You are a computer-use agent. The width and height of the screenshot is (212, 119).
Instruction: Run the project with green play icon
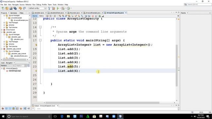click(58, 8)
